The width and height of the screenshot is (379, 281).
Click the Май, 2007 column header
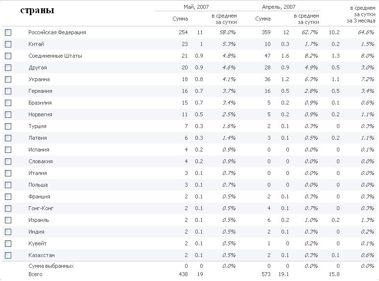click(196, 7)
